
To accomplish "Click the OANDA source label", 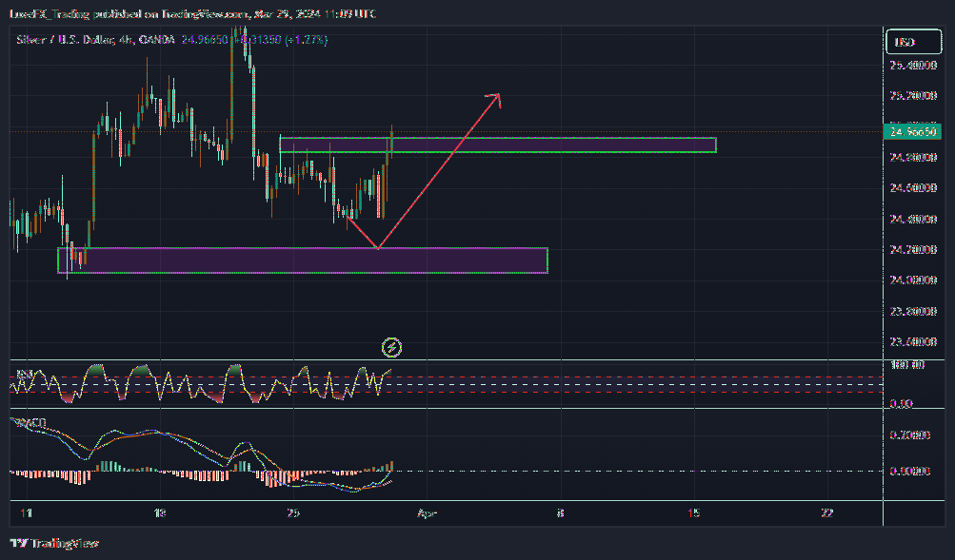I will (x=156, y=40).
